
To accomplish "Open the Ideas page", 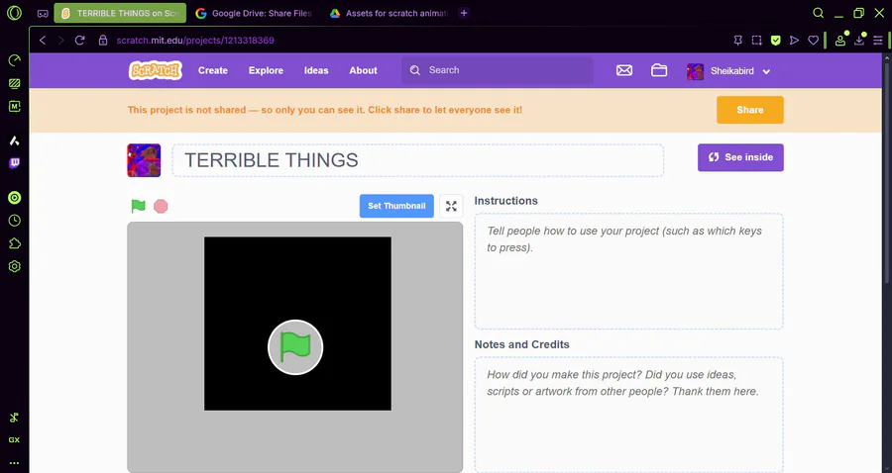I will 316,70.
